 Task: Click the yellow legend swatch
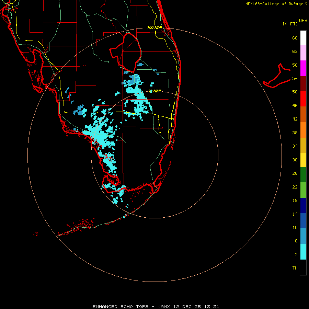click(303, 160)
